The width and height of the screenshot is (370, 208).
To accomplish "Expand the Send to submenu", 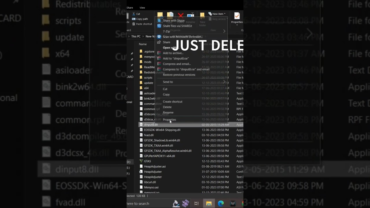I will tap(191, 82).
